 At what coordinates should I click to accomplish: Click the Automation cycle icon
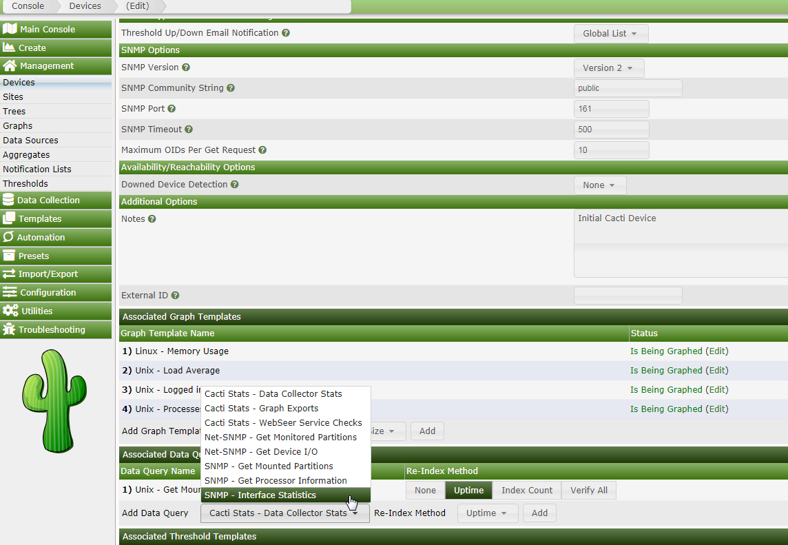8,237
